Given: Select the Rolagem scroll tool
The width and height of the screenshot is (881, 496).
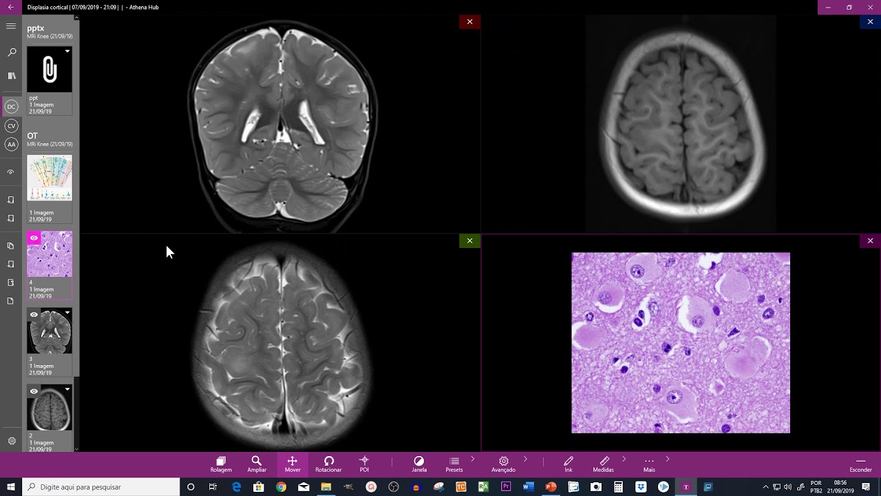Looking at the screenshot, I should pyautogui.click(x=221, y=464).
